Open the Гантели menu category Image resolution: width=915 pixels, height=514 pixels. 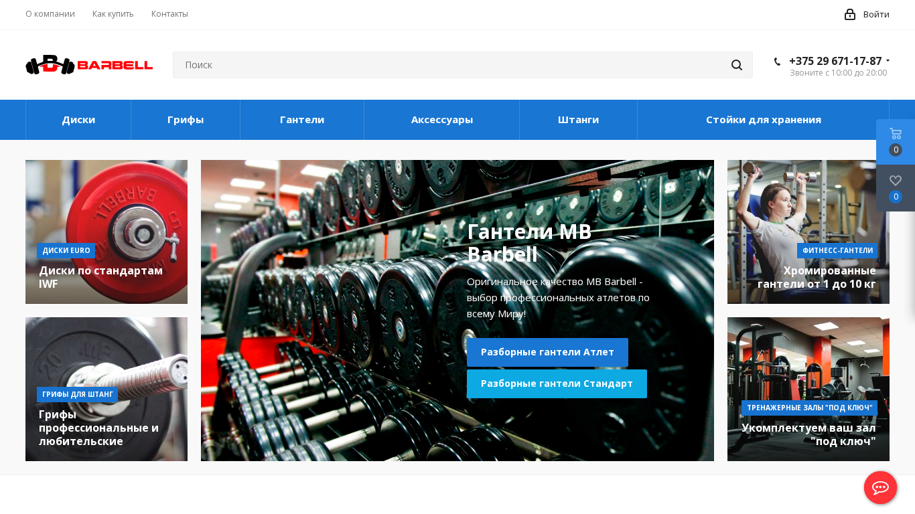pyautogui.click(x=302, y=120)
